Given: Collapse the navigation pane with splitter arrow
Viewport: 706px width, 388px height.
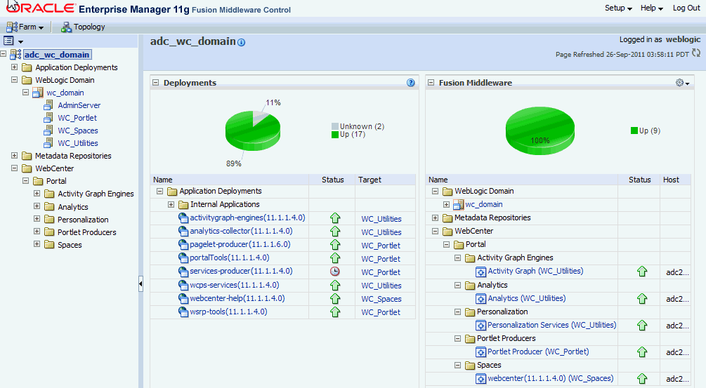Looking at the screenshot, I should pos(140,283).
